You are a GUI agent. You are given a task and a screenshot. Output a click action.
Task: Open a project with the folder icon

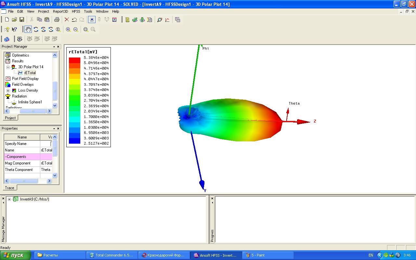pyautogui.click(x=14, y=20)
